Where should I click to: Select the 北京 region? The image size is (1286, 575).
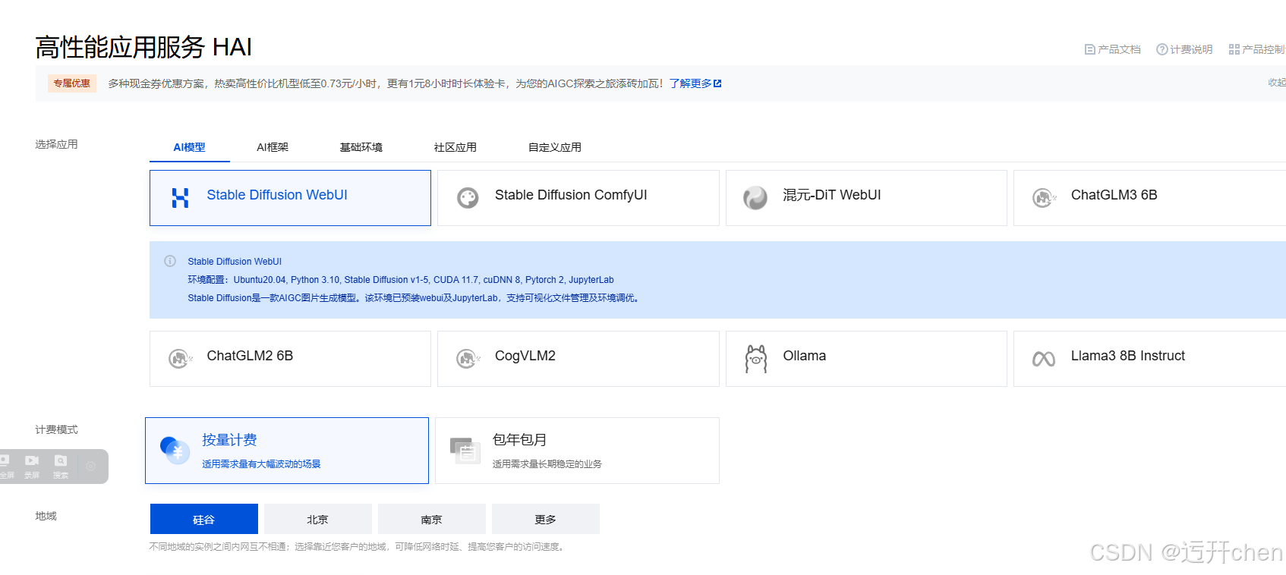[x=318, y=519]
